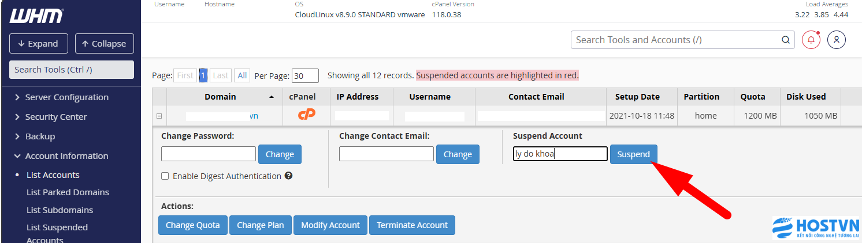Open List Parked Domains menu item
Screen dimensions: 862x243
68,192
